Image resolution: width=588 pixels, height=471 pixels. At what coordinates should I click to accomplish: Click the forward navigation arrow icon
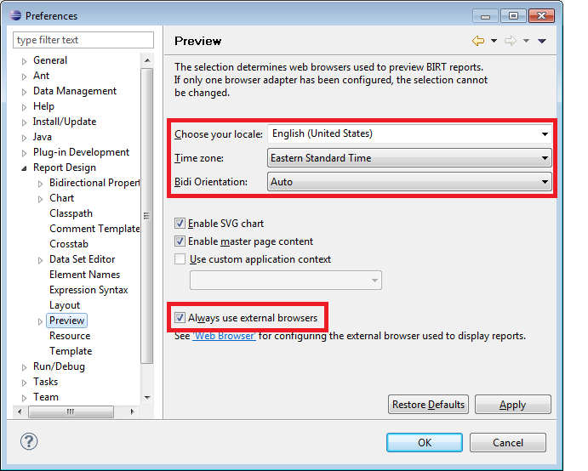pos(511,41)
